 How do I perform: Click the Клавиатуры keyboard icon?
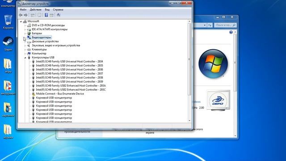coord(29,50)
